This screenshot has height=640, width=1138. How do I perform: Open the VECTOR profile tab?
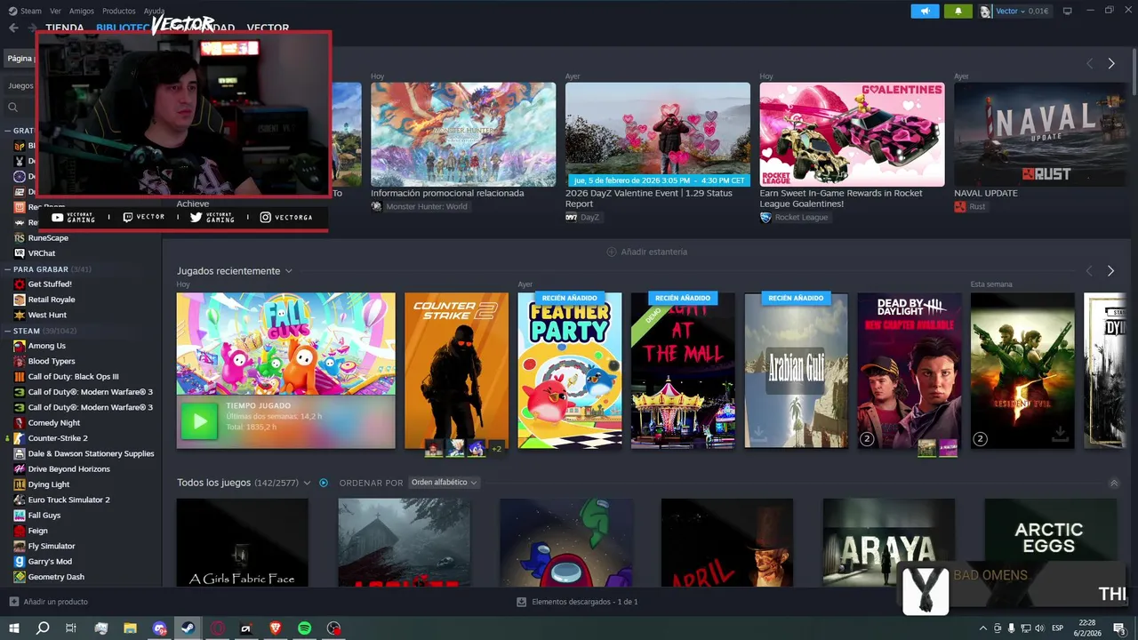(x=268, y=28)
